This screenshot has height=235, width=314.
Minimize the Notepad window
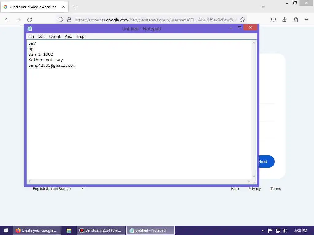click(231, 28)
